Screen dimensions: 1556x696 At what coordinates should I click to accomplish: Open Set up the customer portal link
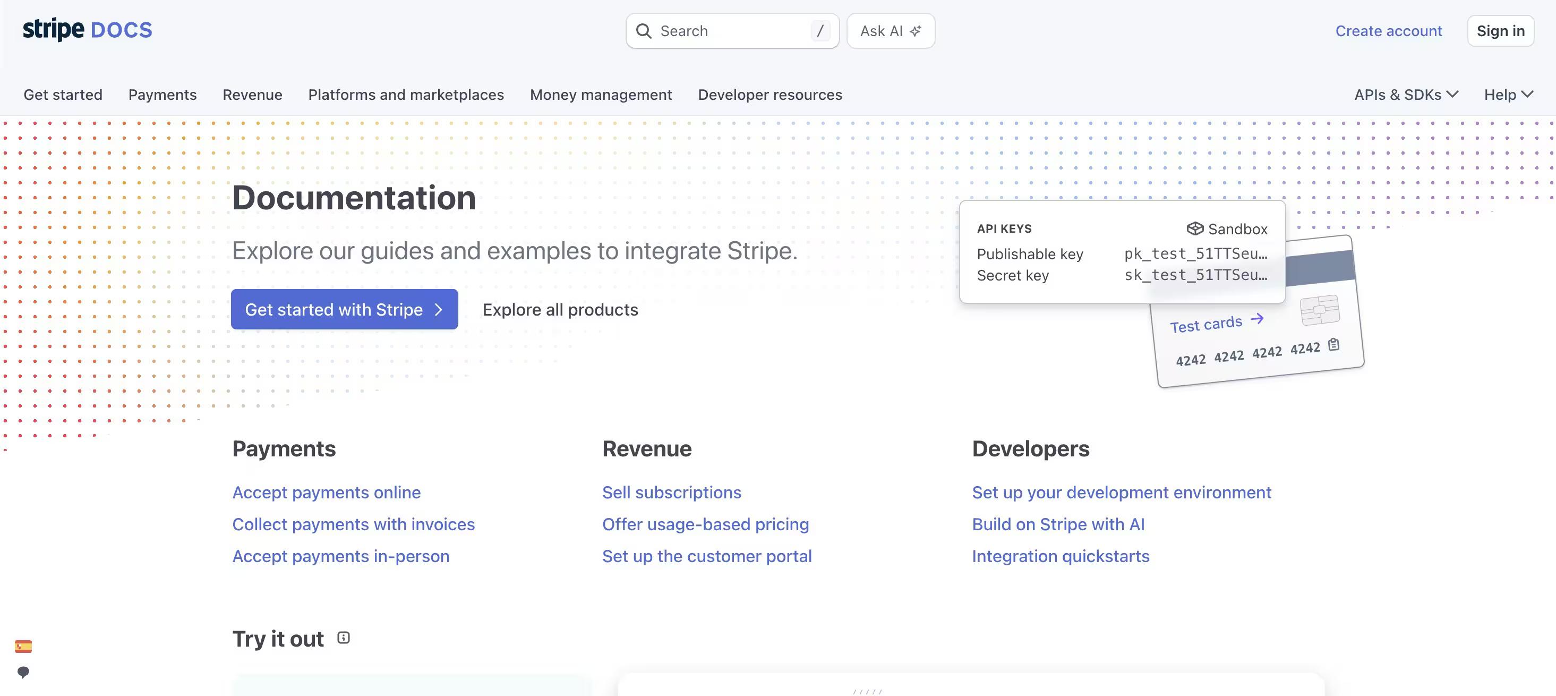707,556
